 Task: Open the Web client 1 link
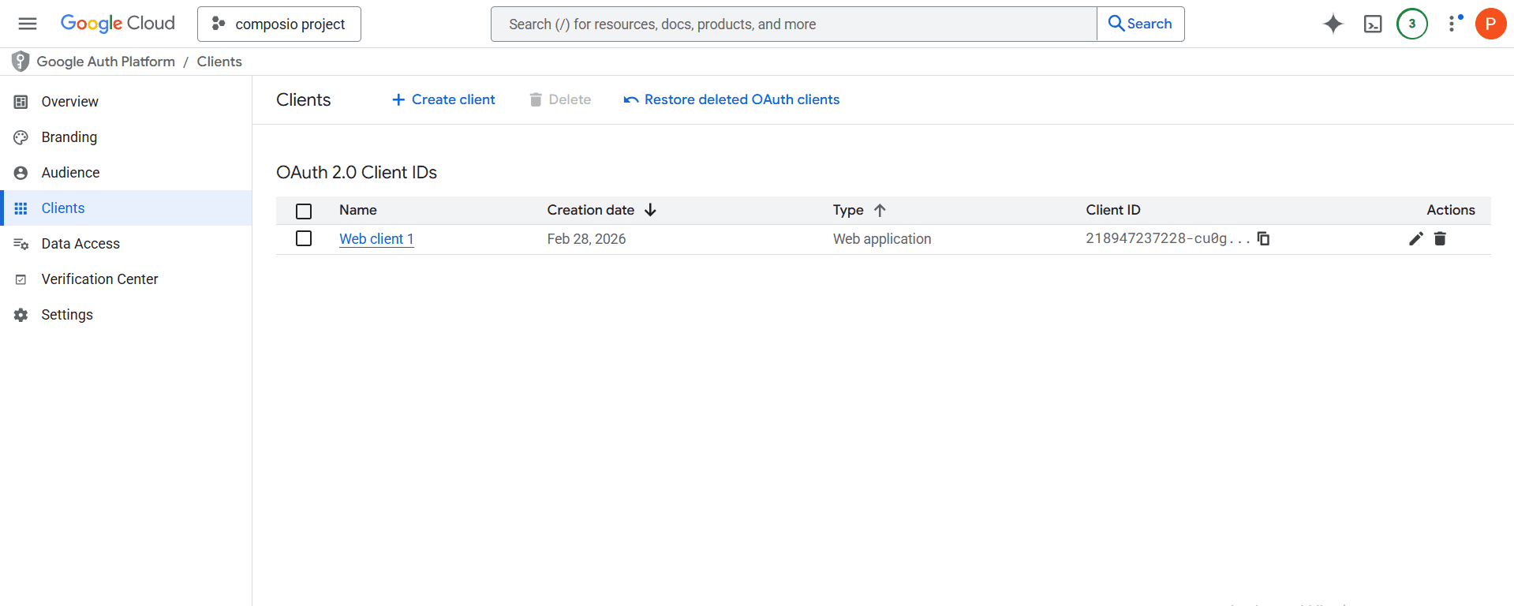pos(376,239)
